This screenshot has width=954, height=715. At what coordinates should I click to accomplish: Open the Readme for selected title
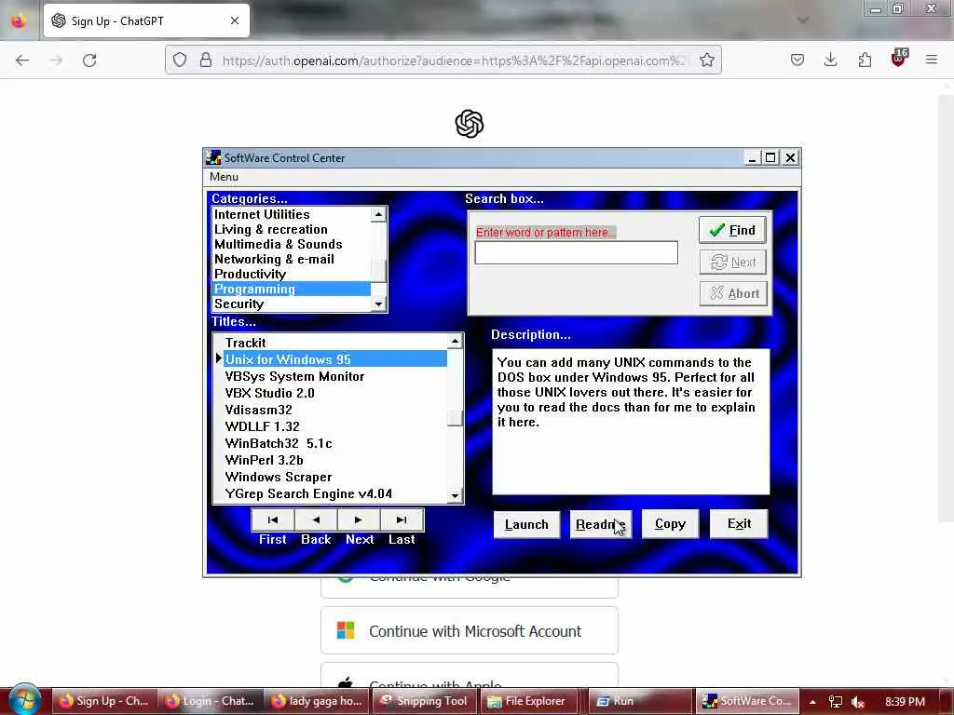click(601, 524)
